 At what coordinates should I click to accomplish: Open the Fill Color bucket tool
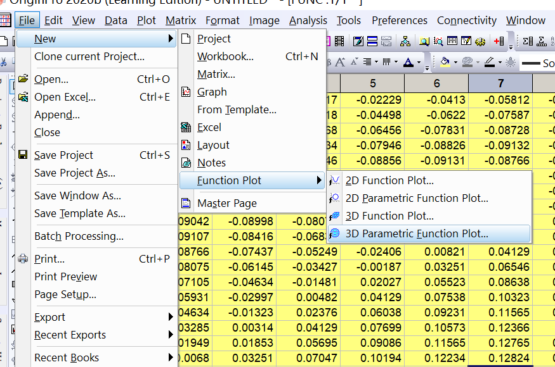pyautogui.click(x=444, y=62)
